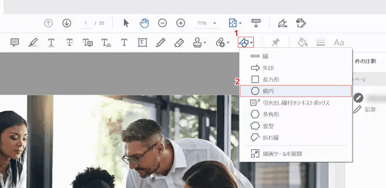
Task: Open the fill color bucket picker
Action: pos(302,42)
